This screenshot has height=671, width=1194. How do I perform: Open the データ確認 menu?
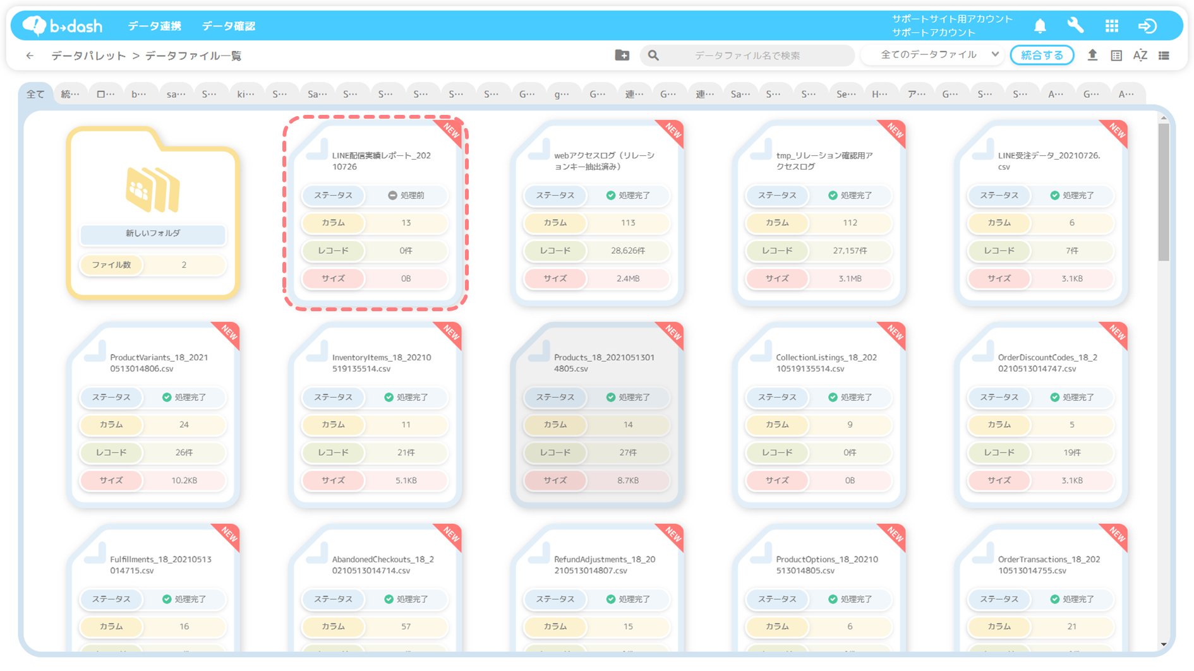tap(228, 26)
